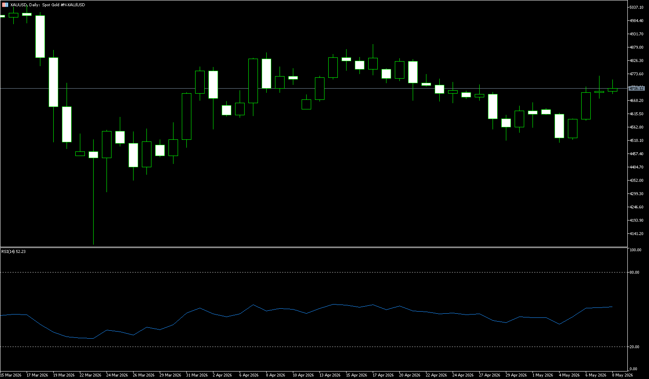Click the 20 Apr 2026 date label
This screenshot has height=379, width=649.
410,375
